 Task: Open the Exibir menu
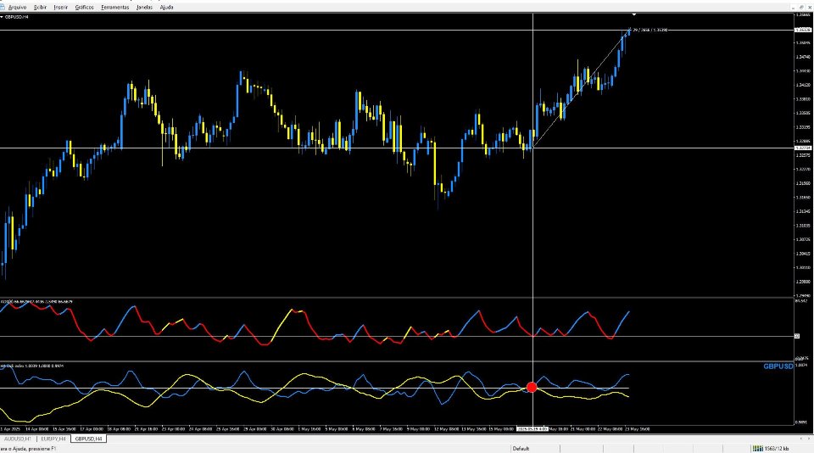pos(40,8)
